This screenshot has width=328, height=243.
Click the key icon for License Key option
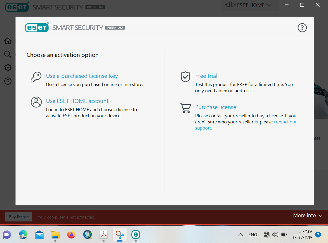(x=36, y=77)
